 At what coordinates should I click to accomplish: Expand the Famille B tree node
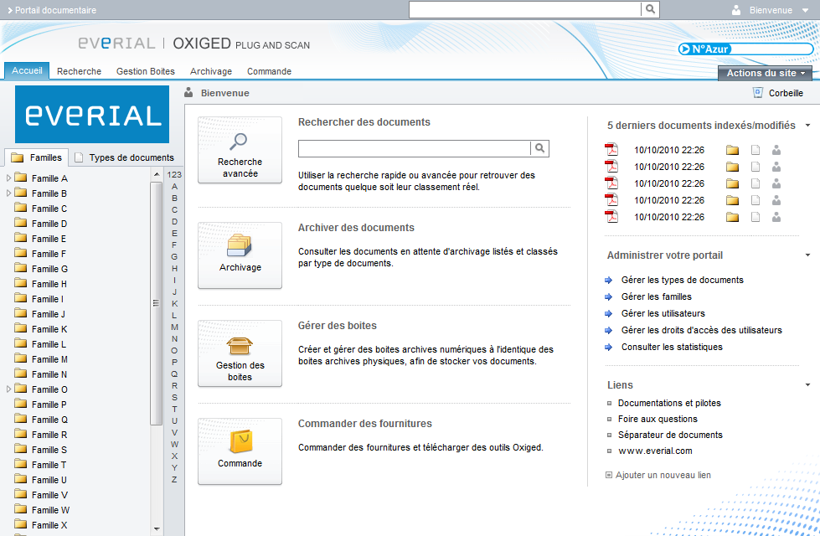pyautogui.click(x=8, y=193)
